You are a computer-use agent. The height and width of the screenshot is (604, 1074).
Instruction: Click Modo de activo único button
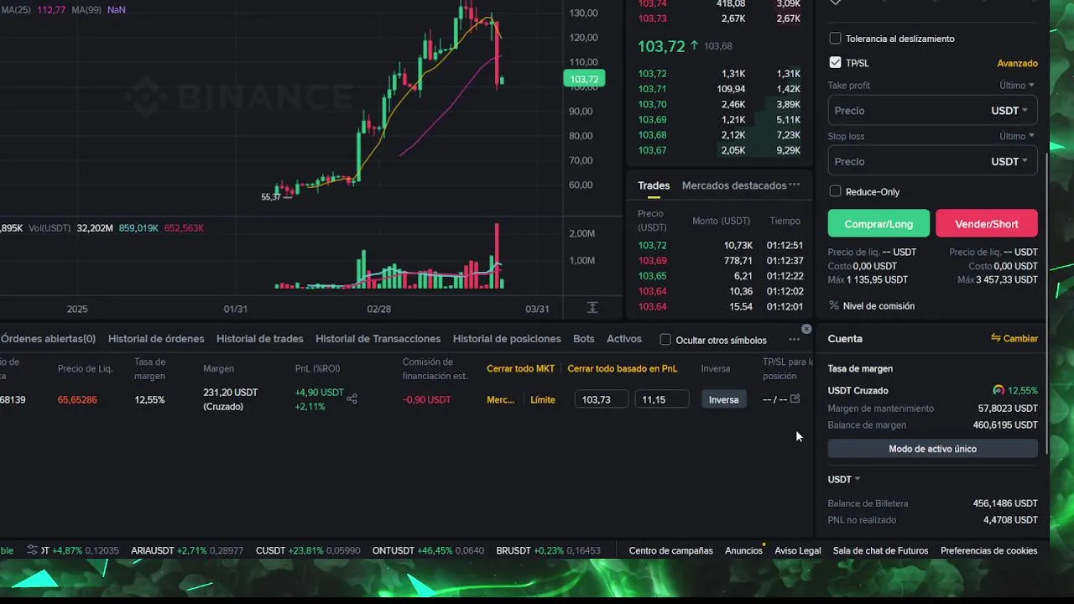(x=932, y=449)
